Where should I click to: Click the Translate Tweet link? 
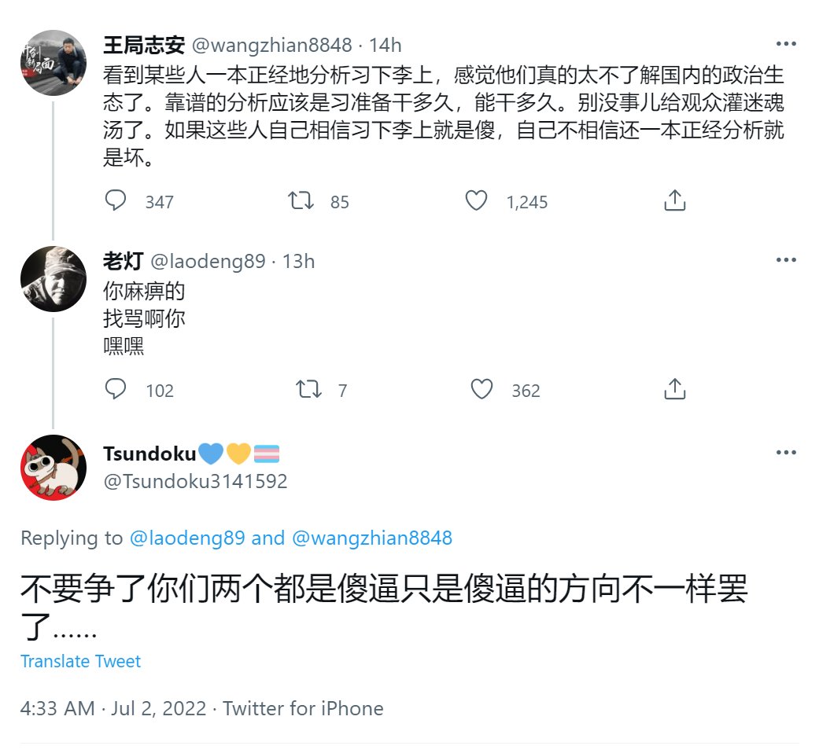click(80, 661)
